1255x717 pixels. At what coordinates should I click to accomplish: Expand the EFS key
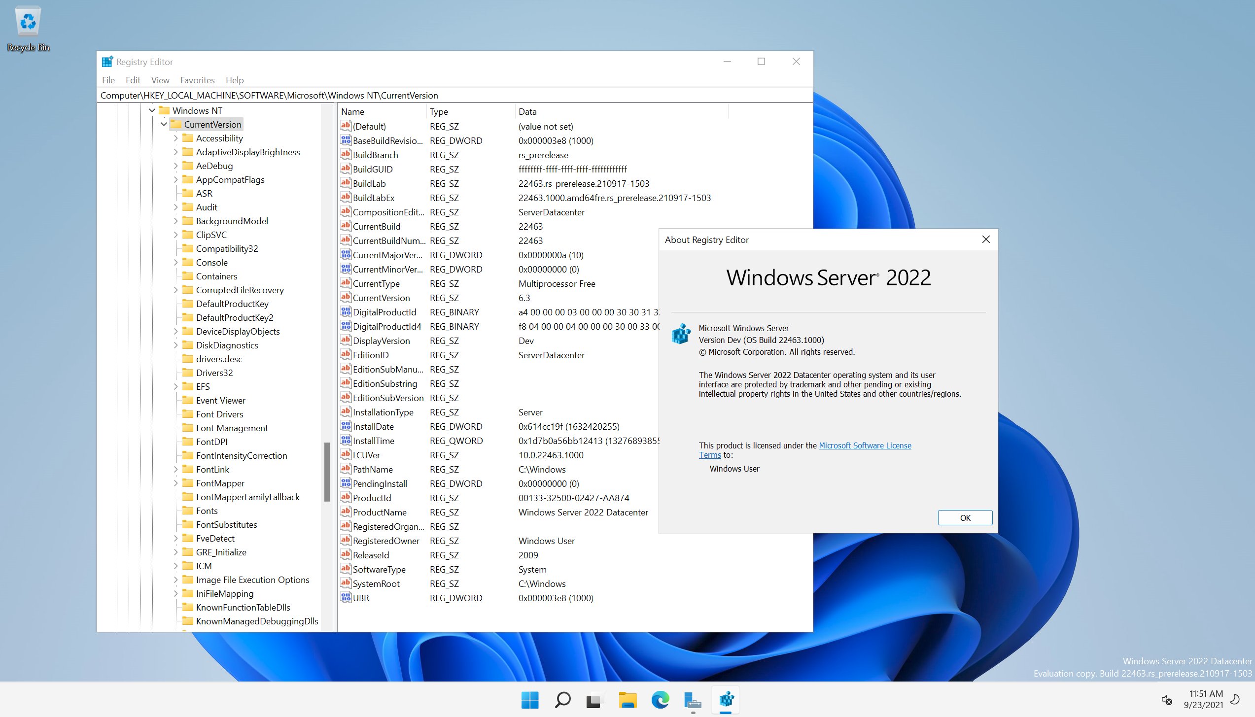pos(176,386)
